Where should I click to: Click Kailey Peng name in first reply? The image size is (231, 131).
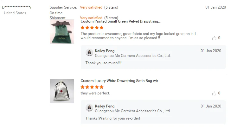tap(105, 51)
